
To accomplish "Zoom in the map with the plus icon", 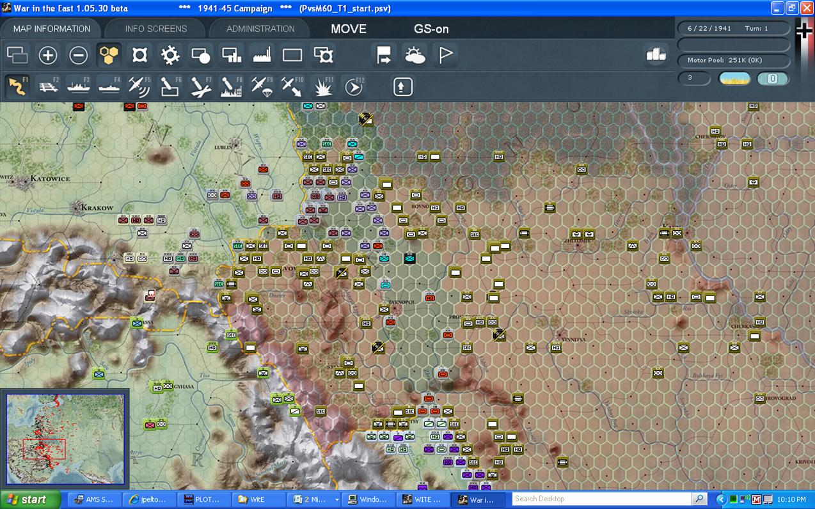I will (48, 55).
